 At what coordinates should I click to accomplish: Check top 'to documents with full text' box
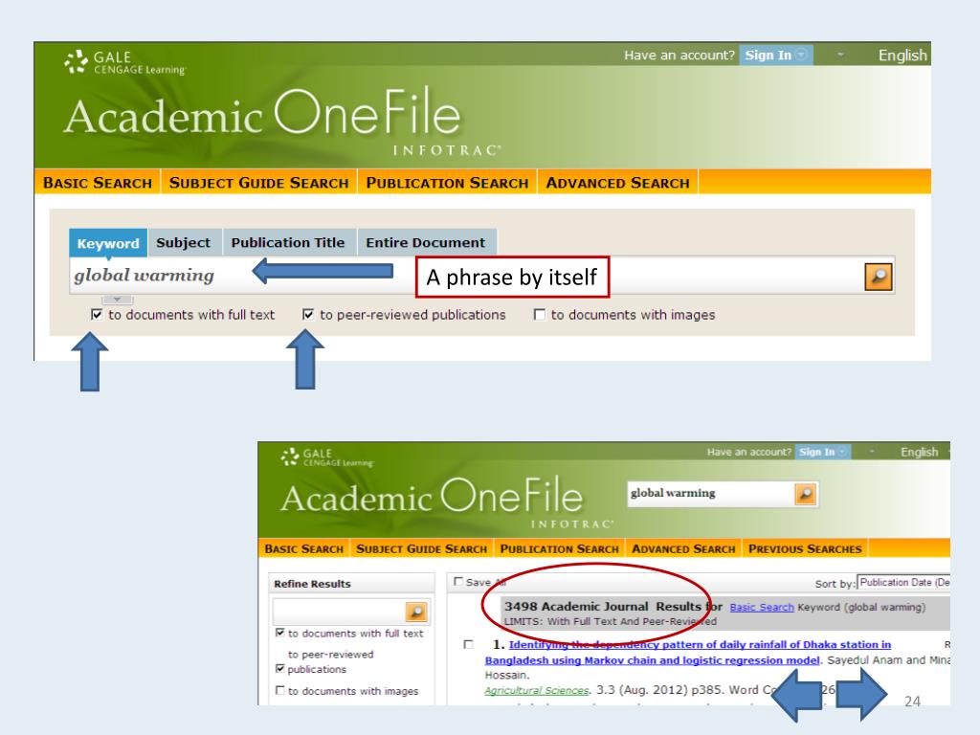pos(97,314)
